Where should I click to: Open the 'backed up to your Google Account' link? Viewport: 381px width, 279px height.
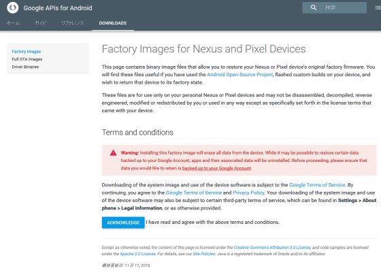click(216, 168)
